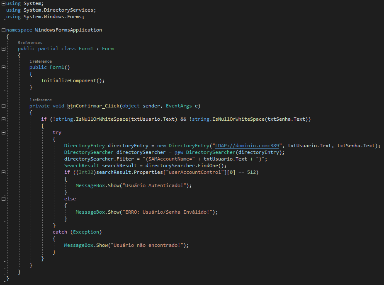Image resolution: width=384 pixels, height=285 pixels.
Task: Click System.DirectoryServices in using statement
Action: tap(59, 10)
